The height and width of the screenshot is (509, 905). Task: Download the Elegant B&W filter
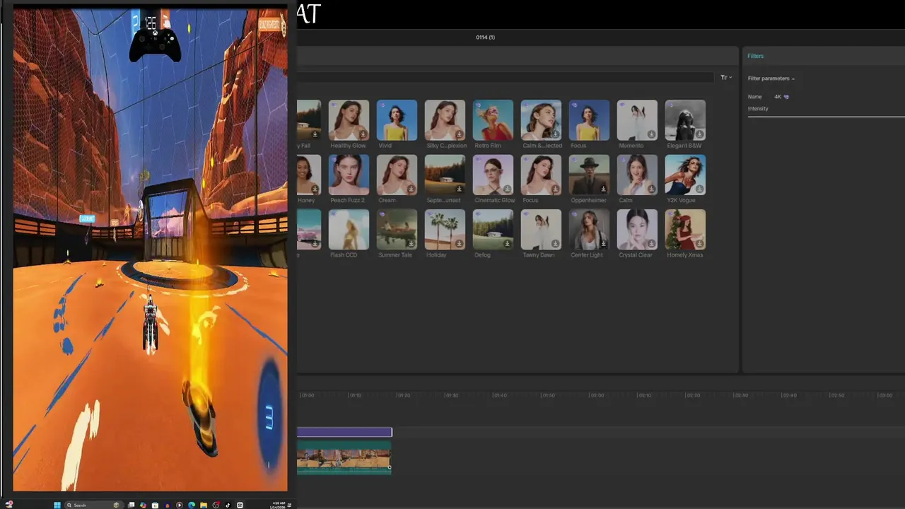tap(699, 134)
